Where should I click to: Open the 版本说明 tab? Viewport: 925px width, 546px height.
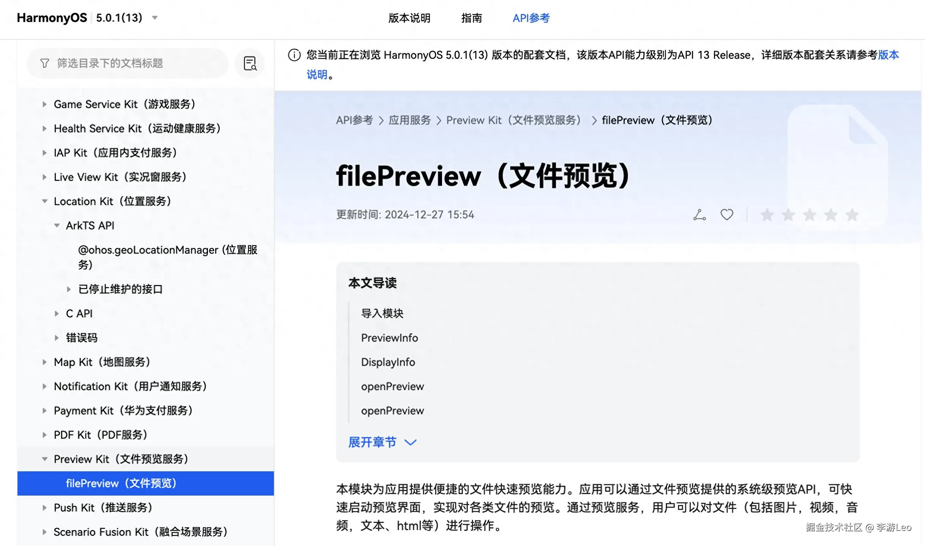tap(409, 18)
